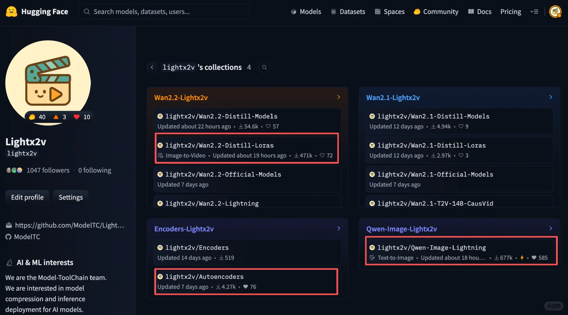Open the lightx2v/Wan2.2-Distill-Loras model link
Image resolution: width=568 pixels, height=315 pixels.
point(219,145)
